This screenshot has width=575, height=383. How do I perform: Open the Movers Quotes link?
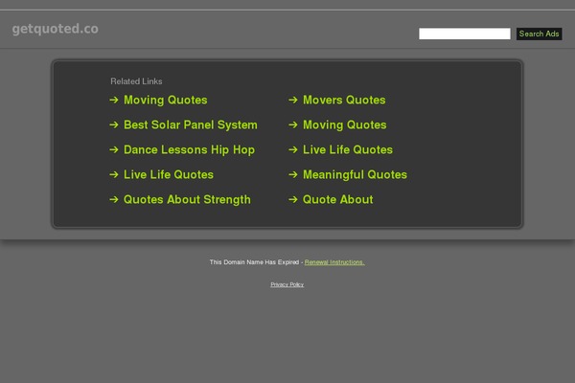coord(344,100)
